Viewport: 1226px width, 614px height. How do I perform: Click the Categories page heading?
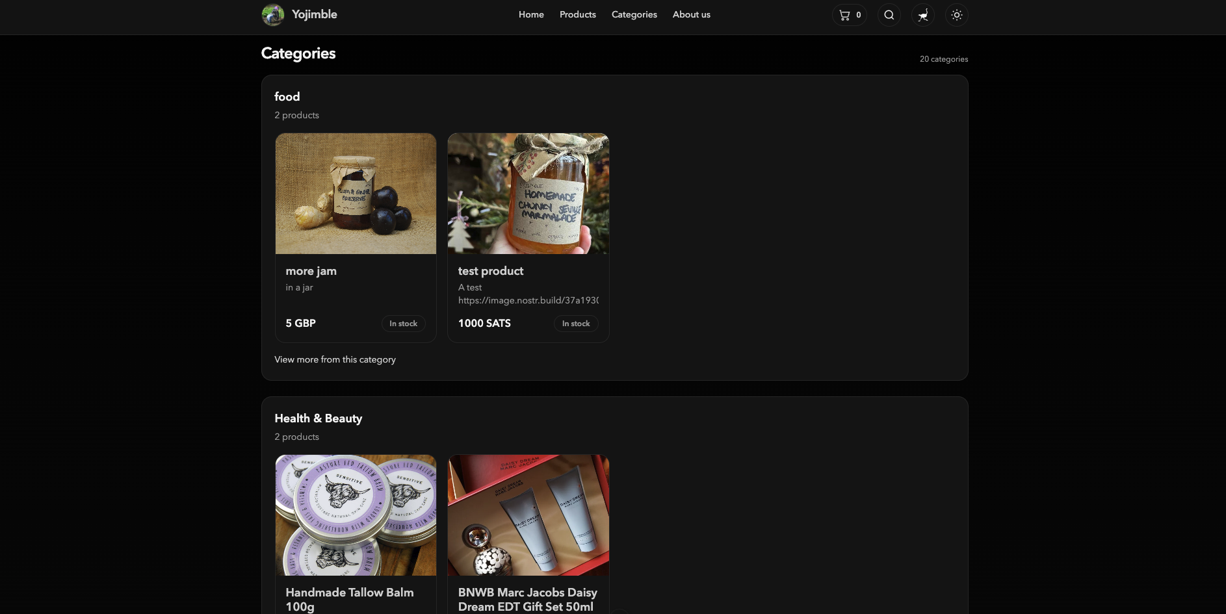tap(298, 53)
